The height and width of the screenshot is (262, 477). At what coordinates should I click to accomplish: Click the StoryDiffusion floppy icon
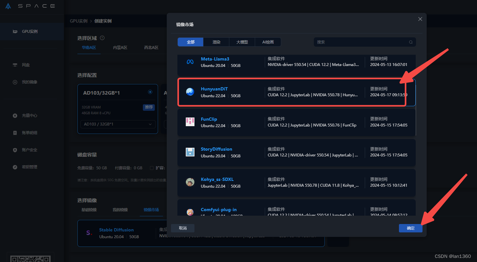pyautogui.click(x=190, y=152)
